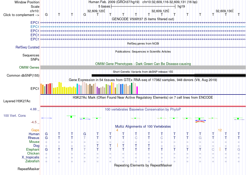Click the H3K27Ac Mark track title
246x175 pixels.
pos(143,97)
